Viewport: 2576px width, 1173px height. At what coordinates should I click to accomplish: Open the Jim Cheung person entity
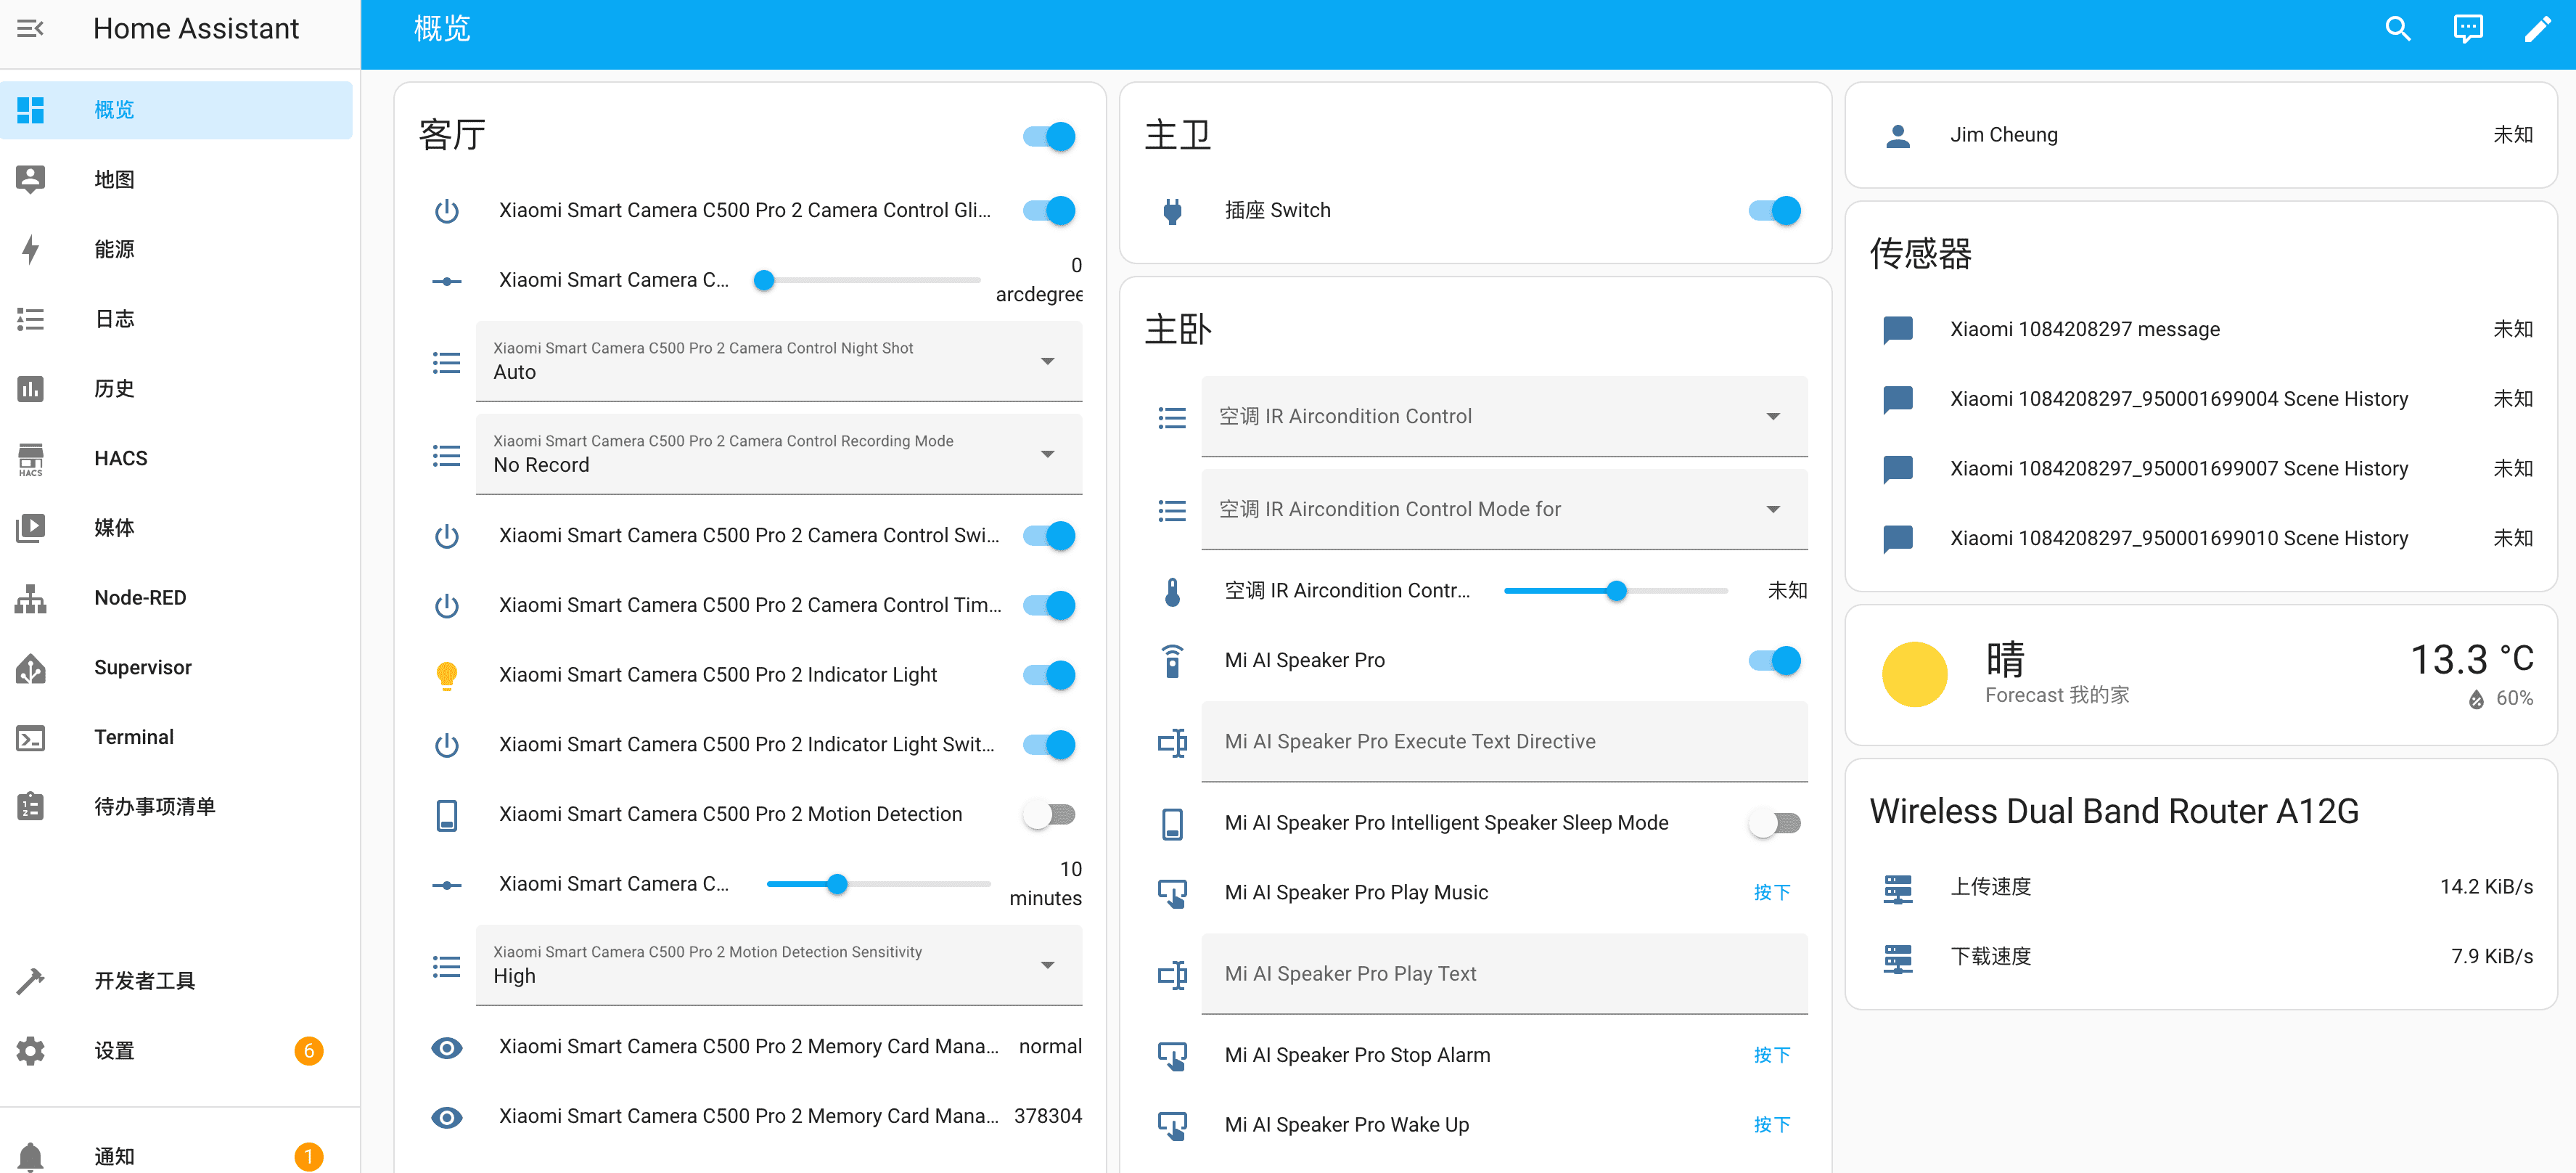tap(2201, 135)
